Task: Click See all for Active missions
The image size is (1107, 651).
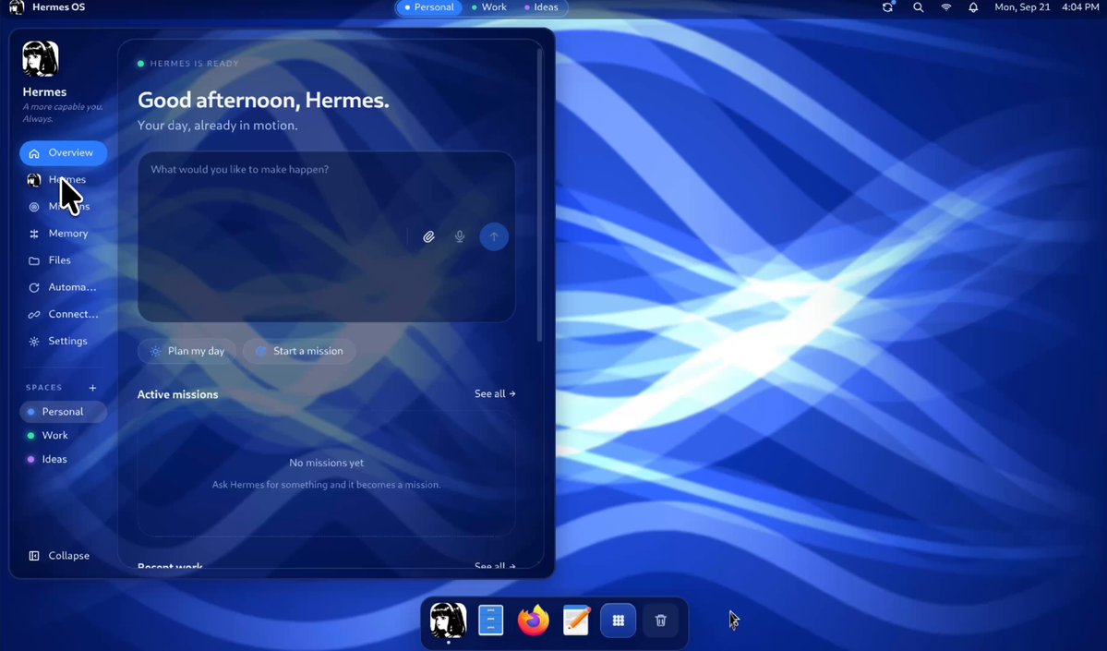Action: click(x=495, y=393)
